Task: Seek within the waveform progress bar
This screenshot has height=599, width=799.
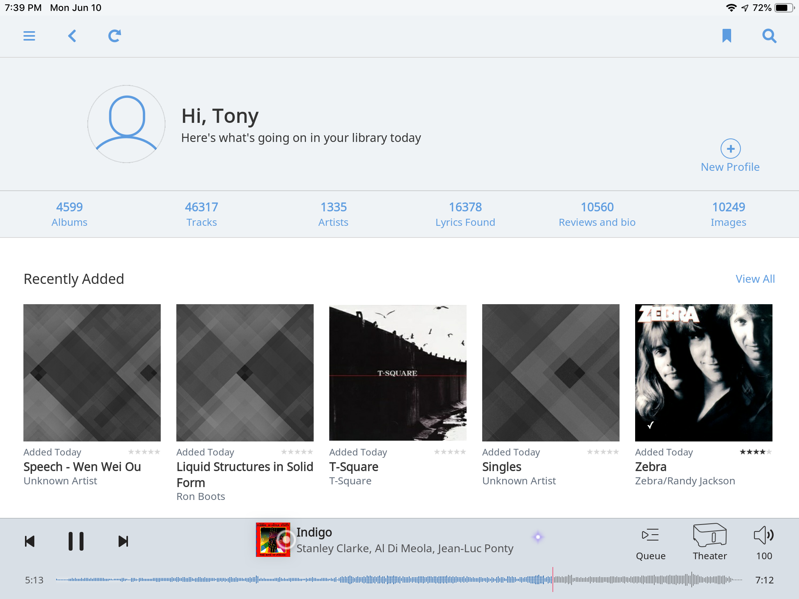Action: 398,580
